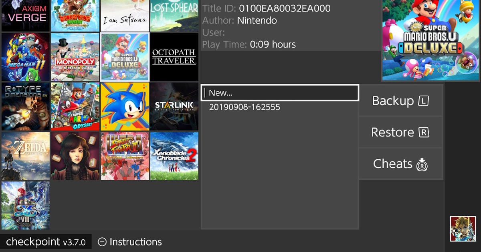Select the Ys VIII game tile

coord(26,206)
